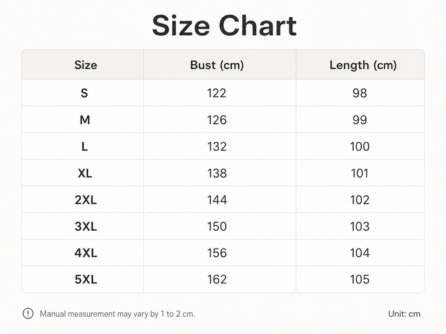Click the XL size row label
Screen dimensions: 446x334
point(85,173)
